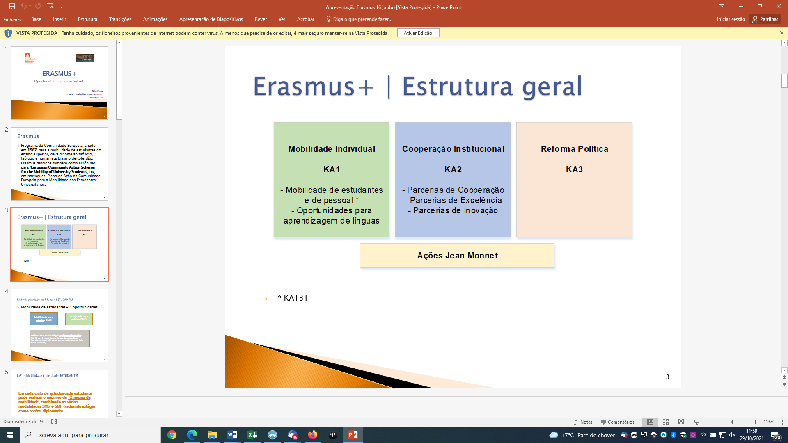Open the Acrobat tab
Image resolution: width=788 pixels, height=443 pixels.
(306, 19)
